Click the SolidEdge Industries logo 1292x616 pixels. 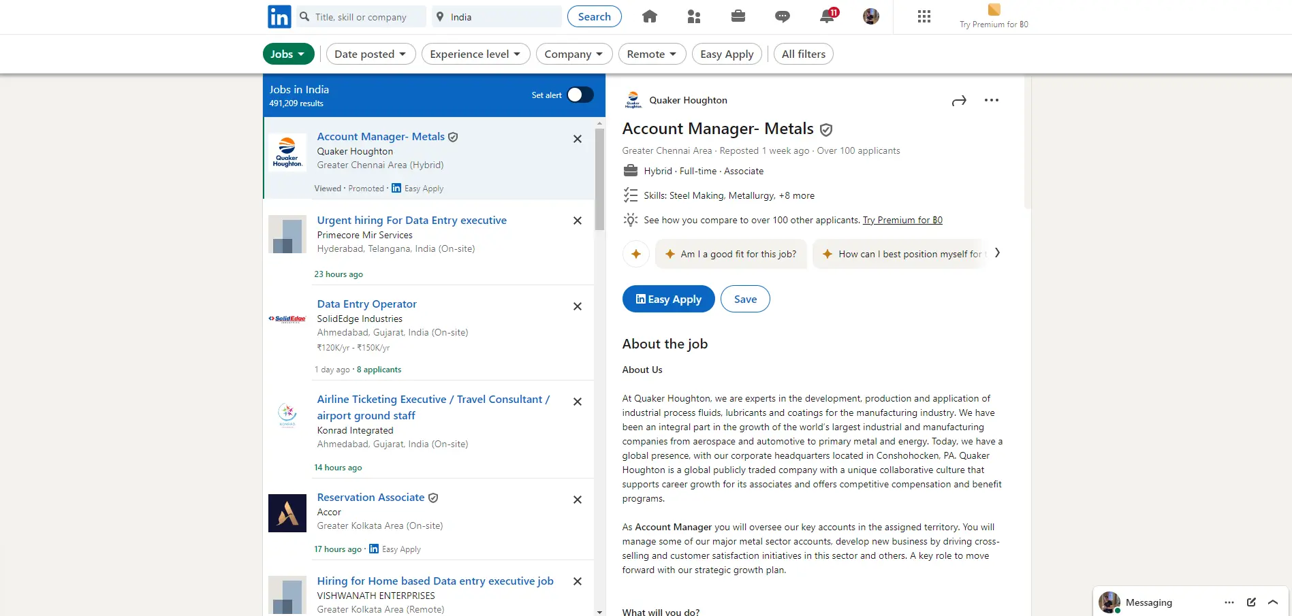[x=287, y=319]
